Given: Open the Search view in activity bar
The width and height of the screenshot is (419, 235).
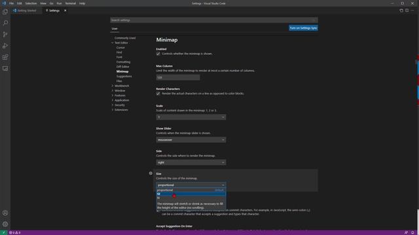Looking at the screenshot, I should coord(5,23).
